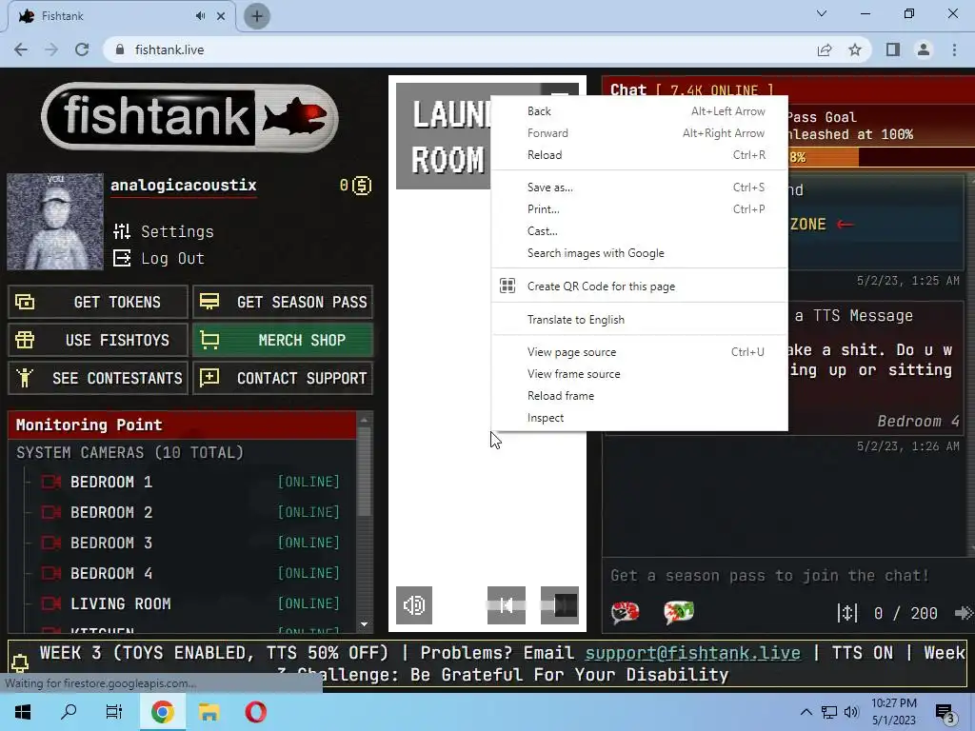Open a new browser tab
The height and width of the screenshot is (731, 975).
coord(257,16)
